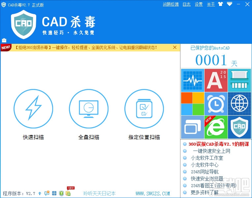Click the large CAD shield logo
Screen dimensions: 252x198
point(24,24)
